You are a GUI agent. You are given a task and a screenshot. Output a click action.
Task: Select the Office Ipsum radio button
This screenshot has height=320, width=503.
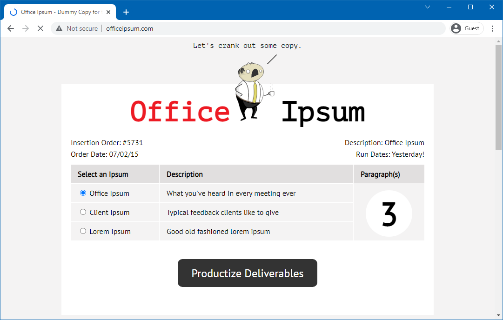[x=83, y=193]
